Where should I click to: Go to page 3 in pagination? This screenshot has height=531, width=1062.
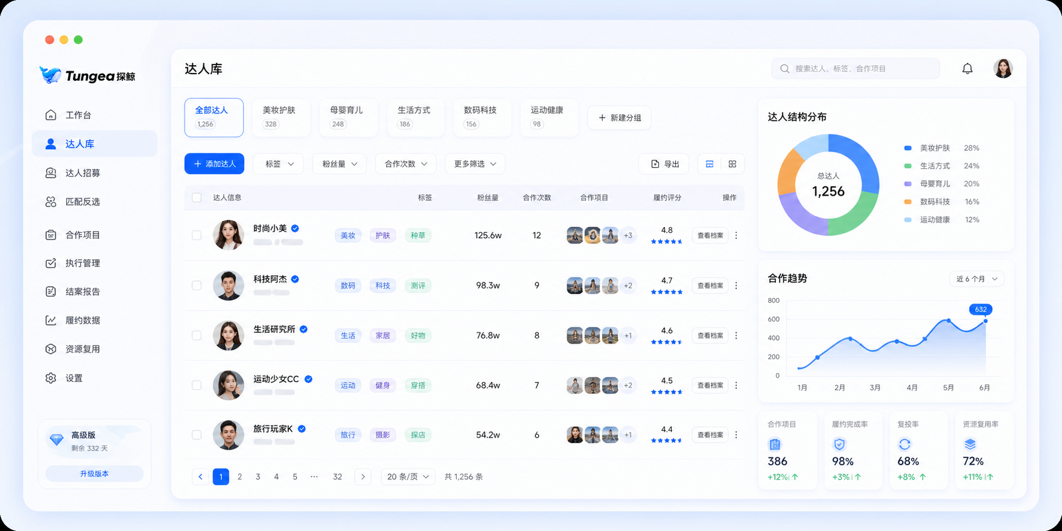point(258,477)
